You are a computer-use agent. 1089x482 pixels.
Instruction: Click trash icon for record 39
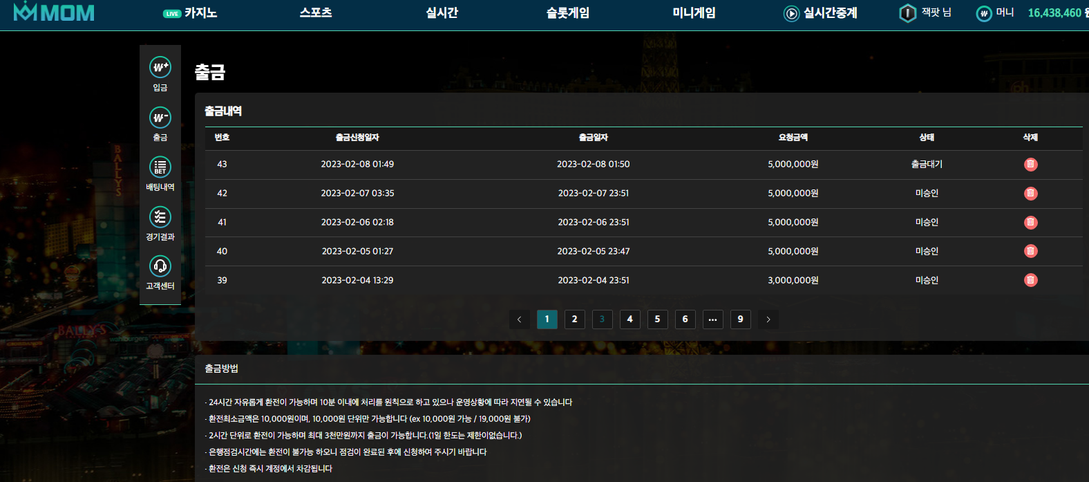1030,280
